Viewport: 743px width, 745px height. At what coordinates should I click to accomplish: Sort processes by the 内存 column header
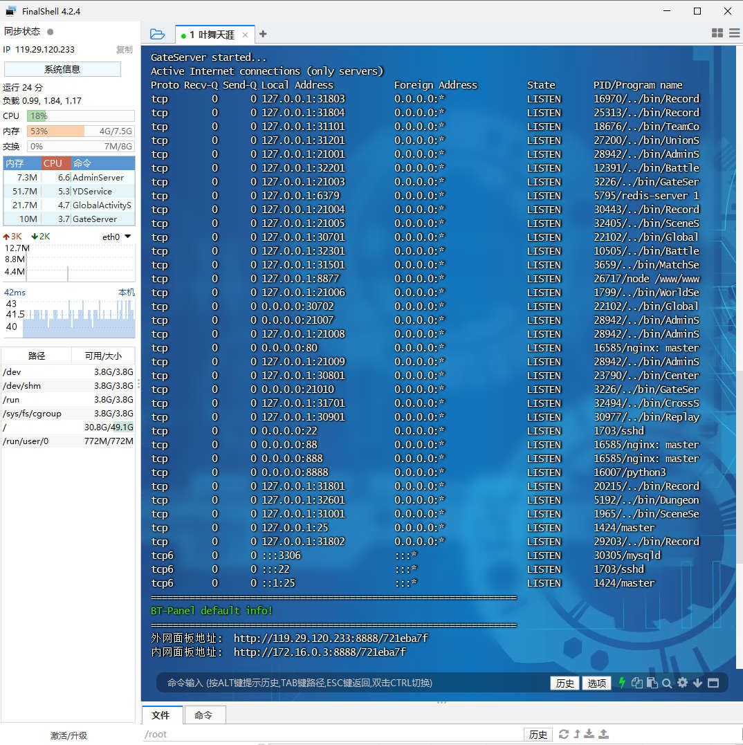pyautogui.click(x=22, y=163)
